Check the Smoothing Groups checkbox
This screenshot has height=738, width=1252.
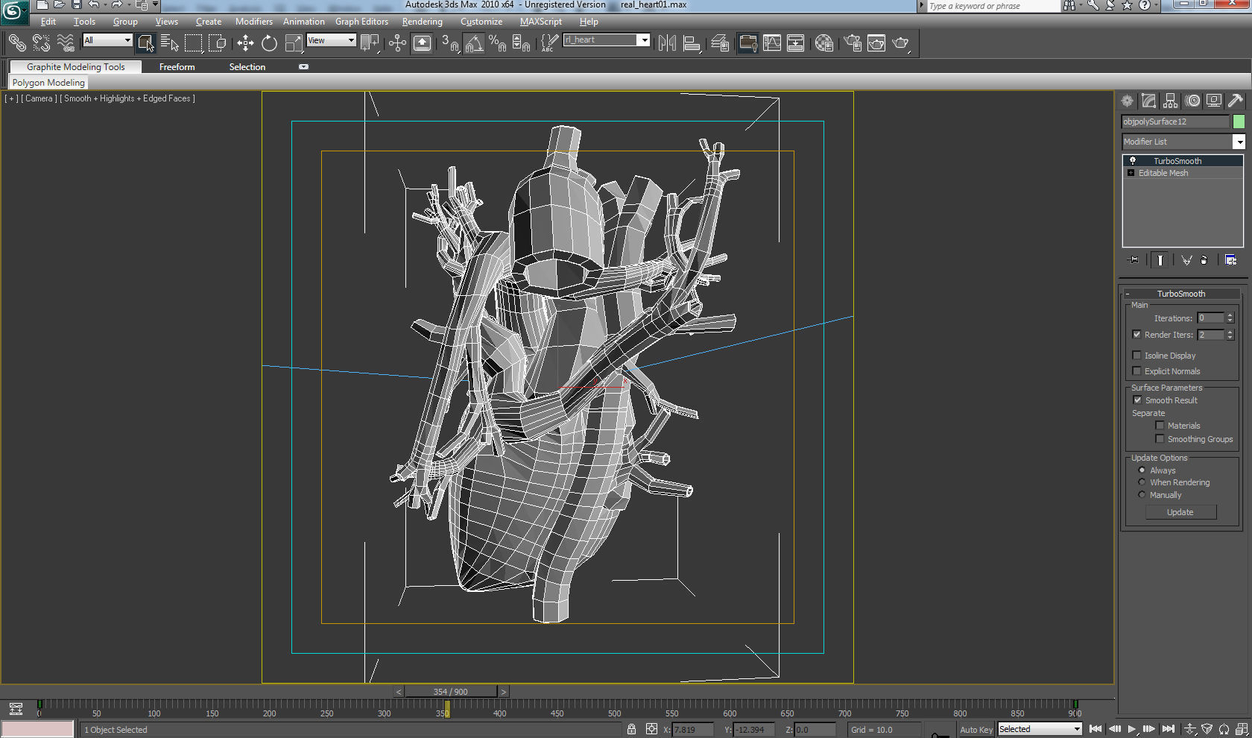(1160, 439)
